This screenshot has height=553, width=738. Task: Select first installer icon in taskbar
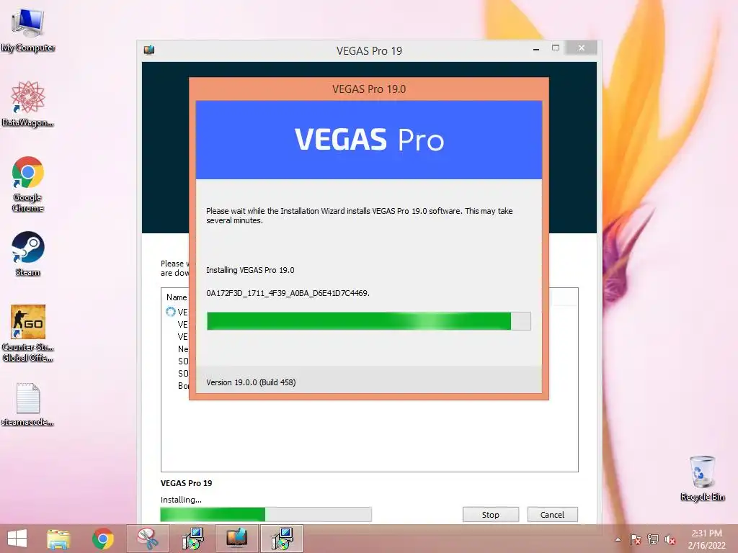coord(192,539)
